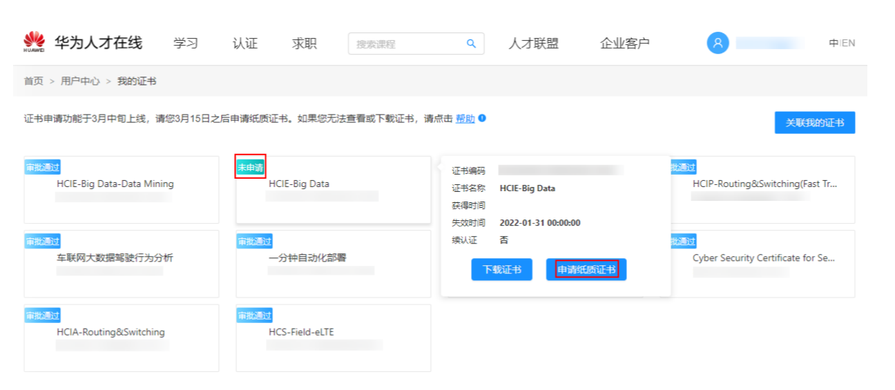Click the search magnifier icon
This screenshot has width=895, height=390.
pyautogui.click(x=471, y=43)
